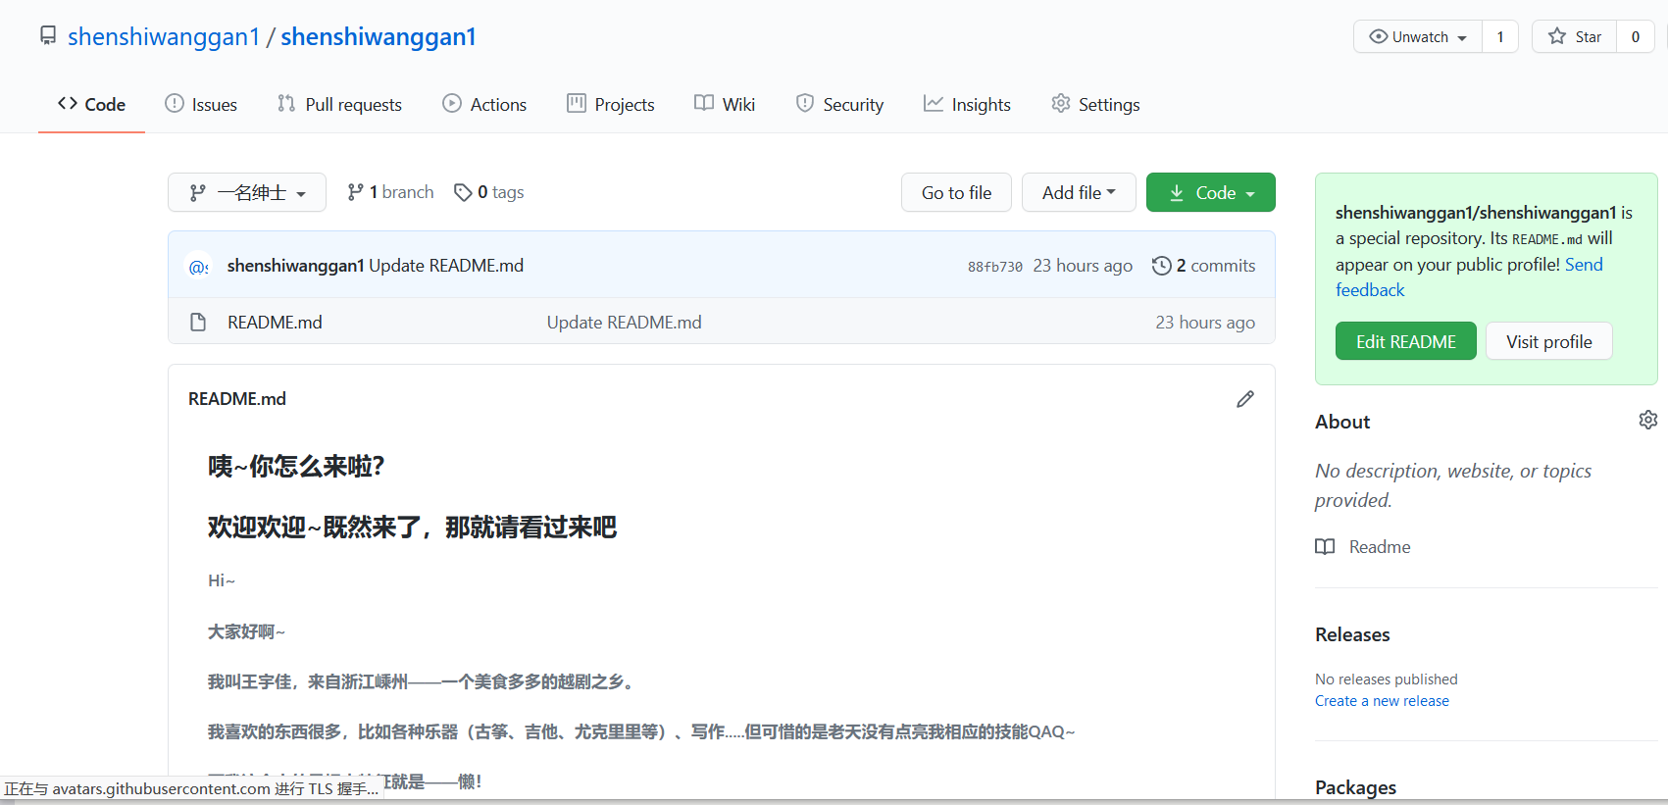
Task: Click the file icon beside README.md row
Action: [198, 323]
